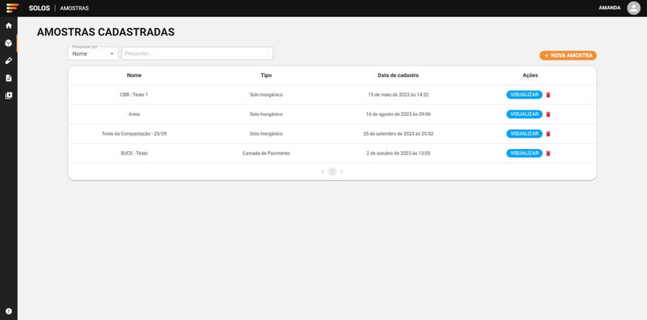Expand the Pesquisar por Nome dropdown
The height and width of the screenshot is (320, 647).
(x=93, y=54)
